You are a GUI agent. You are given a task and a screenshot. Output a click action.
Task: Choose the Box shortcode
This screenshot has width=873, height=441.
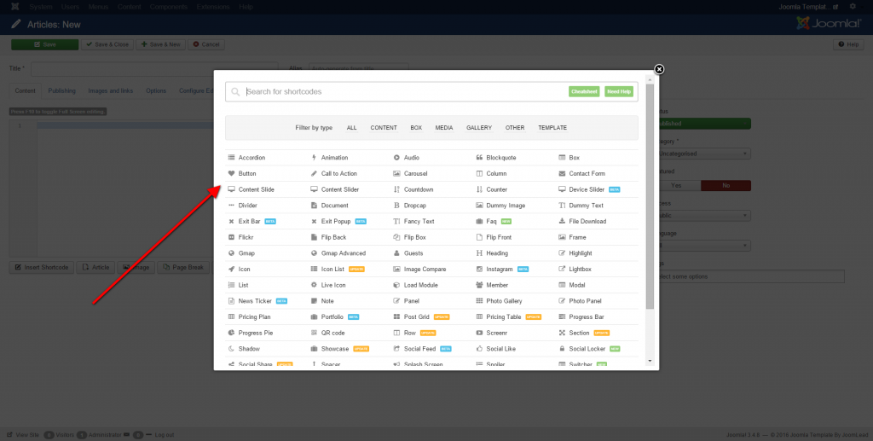[x=569, y=158]
